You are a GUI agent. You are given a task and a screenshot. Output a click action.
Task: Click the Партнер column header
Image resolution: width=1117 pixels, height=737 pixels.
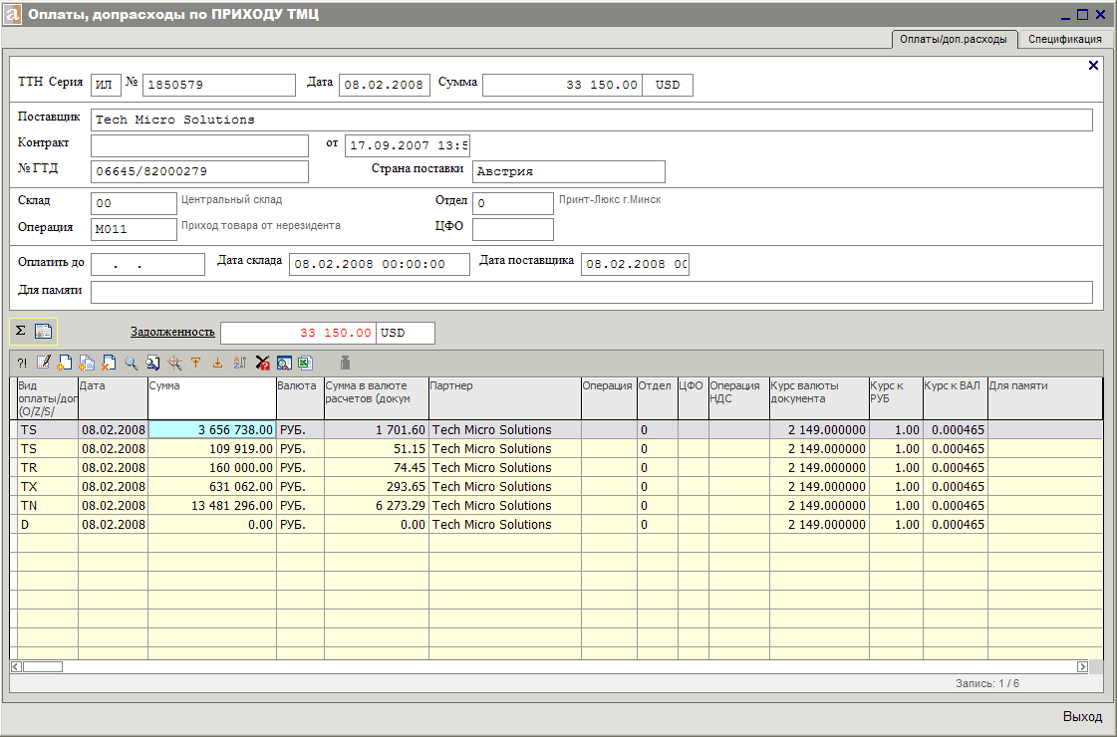pos(505,398)
